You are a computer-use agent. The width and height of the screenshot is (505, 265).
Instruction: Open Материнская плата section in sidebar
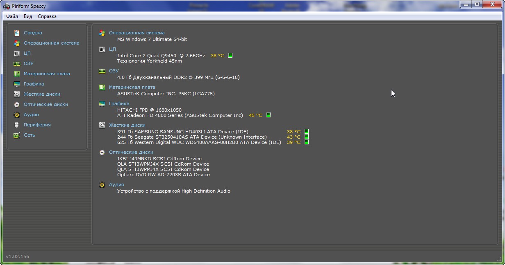(47, 74)
